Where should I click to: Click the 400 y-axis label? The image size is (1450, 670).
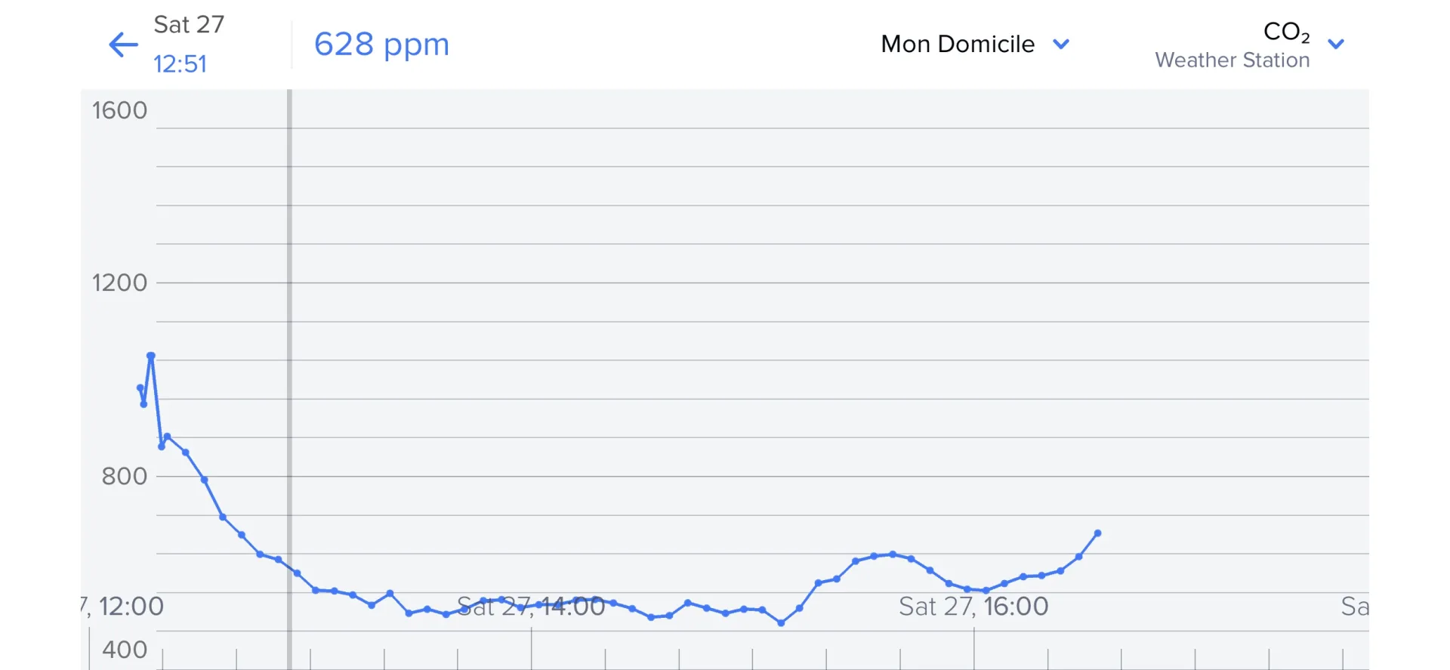click(125, 650)
